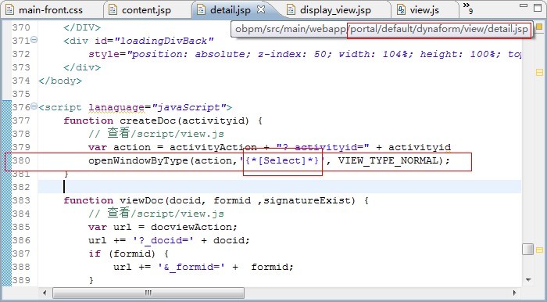This screenshot has width=547, height=302.
Task: Switch to the main-front.css tab
Action: tap(50, 9)
